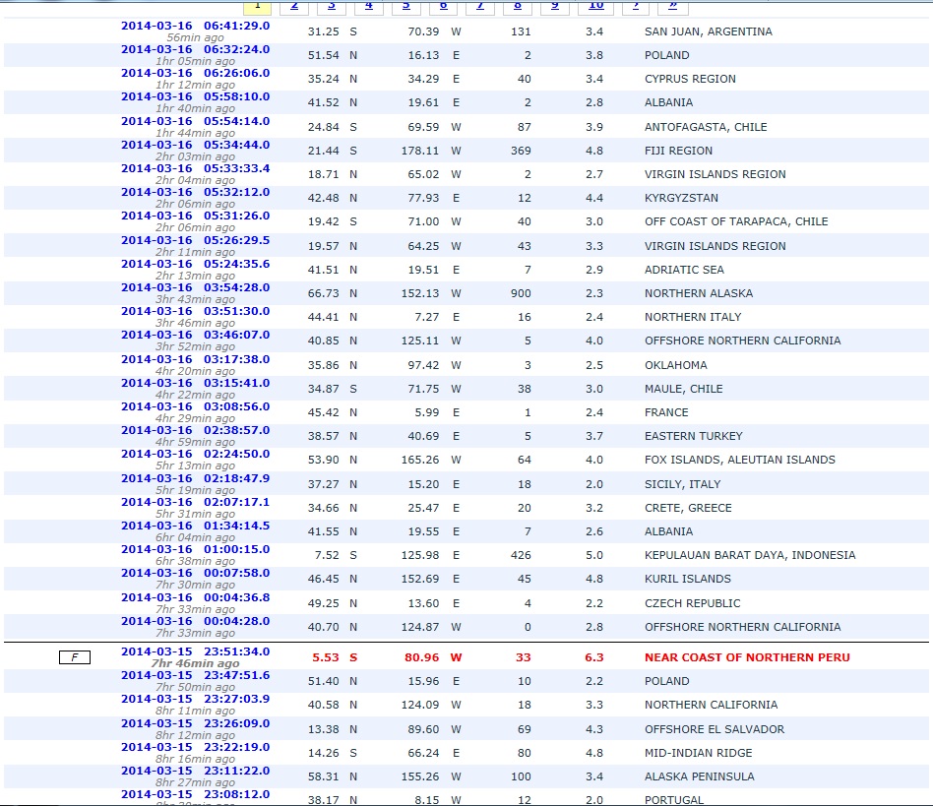This screenshot has width=933, height=806.
Task: Open the 23:26:09.0 Offshore El Salvador event
Action: 195,724
